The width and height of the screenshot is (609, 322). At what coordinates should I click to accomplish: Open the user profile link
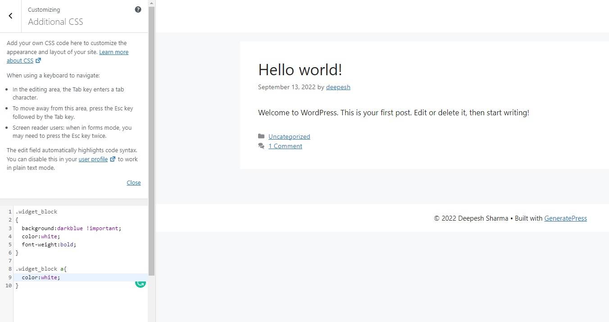pos(93,159)
